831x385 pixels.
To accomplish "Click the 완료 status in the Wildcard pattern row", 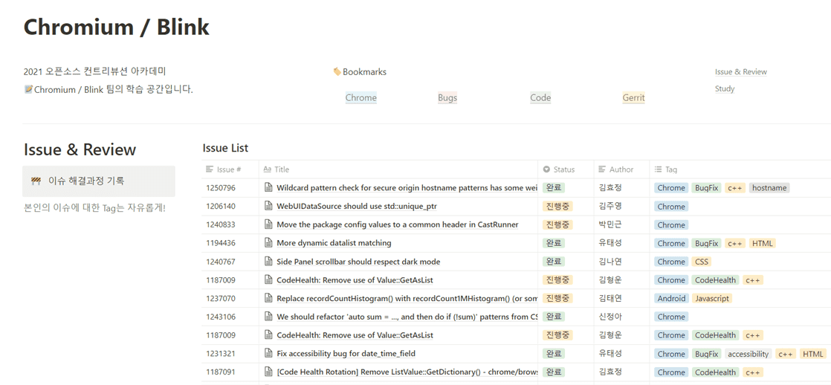I will coord(554,188).
